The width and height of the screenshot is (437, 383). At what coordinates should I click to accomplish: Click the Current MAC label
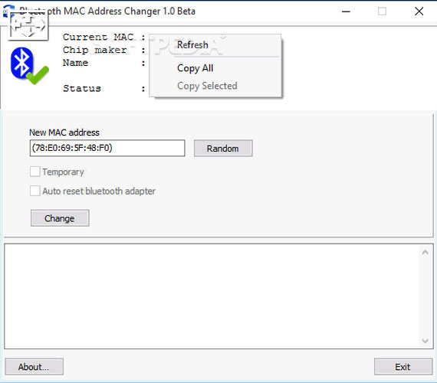[98, 37]
